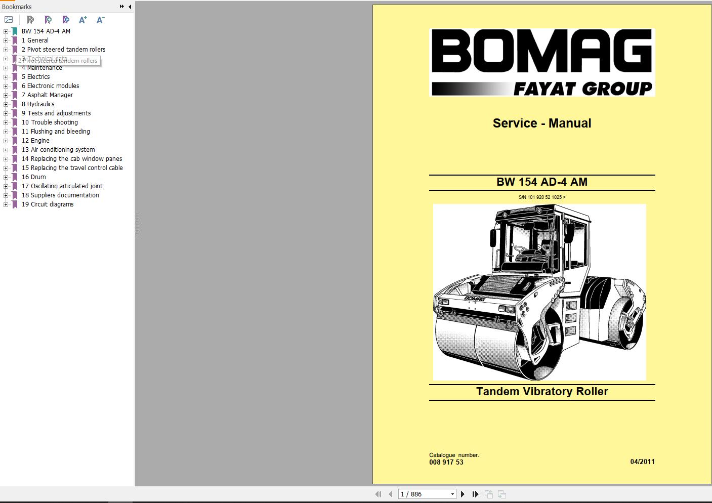Expand the 19 Circuit diagrams bookmark

(6, 204)
